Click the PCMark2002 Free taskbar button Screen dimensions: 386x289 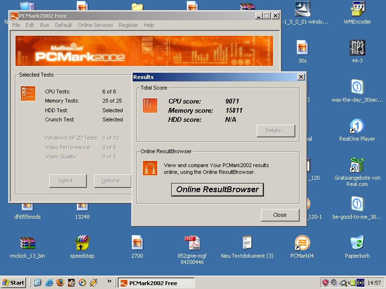(x=156, y=283)
